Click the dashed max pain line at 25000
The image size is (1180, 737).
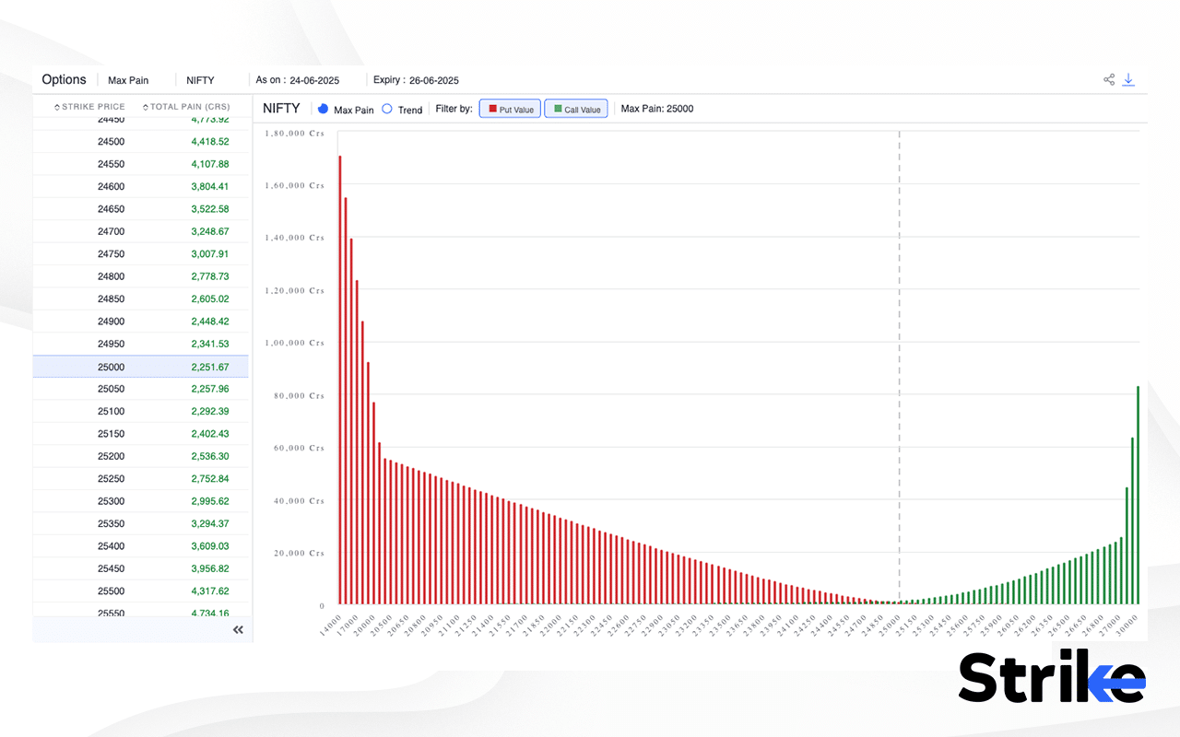click(x=899, y=368)
